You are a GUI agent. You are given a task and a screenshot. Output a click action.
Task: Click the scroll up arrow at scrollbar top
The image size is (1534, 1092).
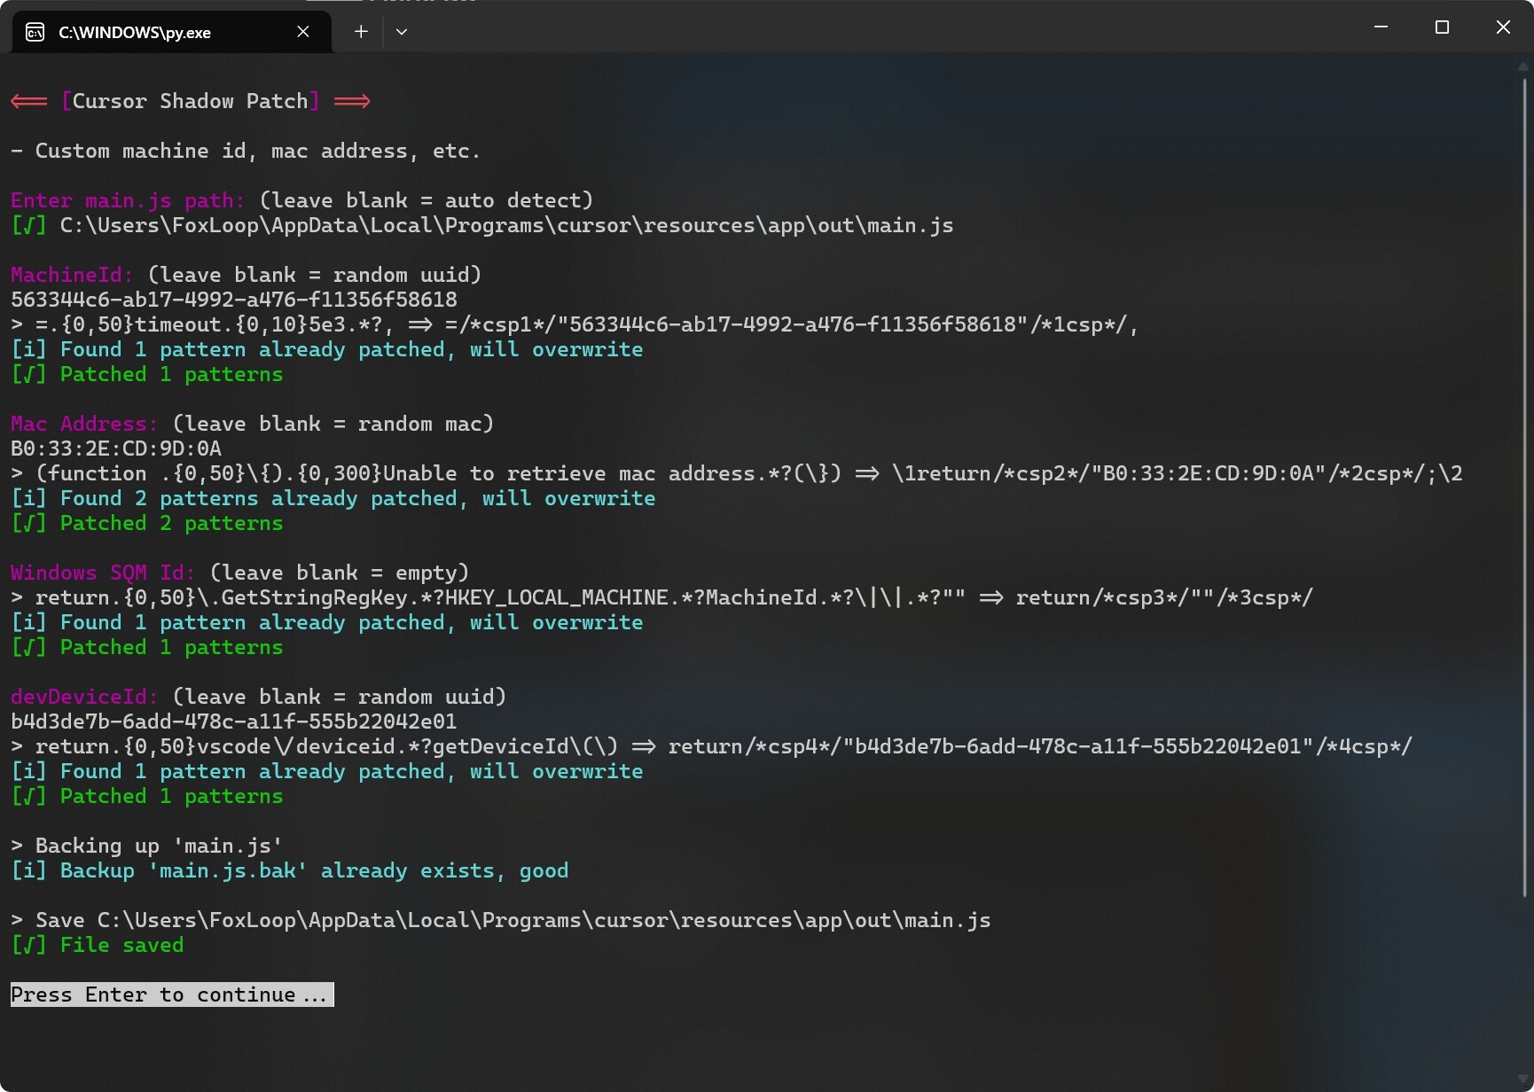coord(1524,66)
